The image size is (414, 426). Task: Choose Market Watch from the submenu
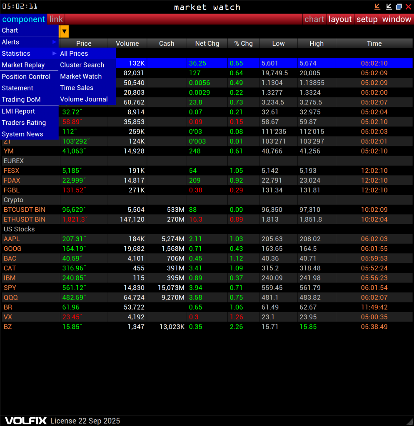(x=87, y=77)
